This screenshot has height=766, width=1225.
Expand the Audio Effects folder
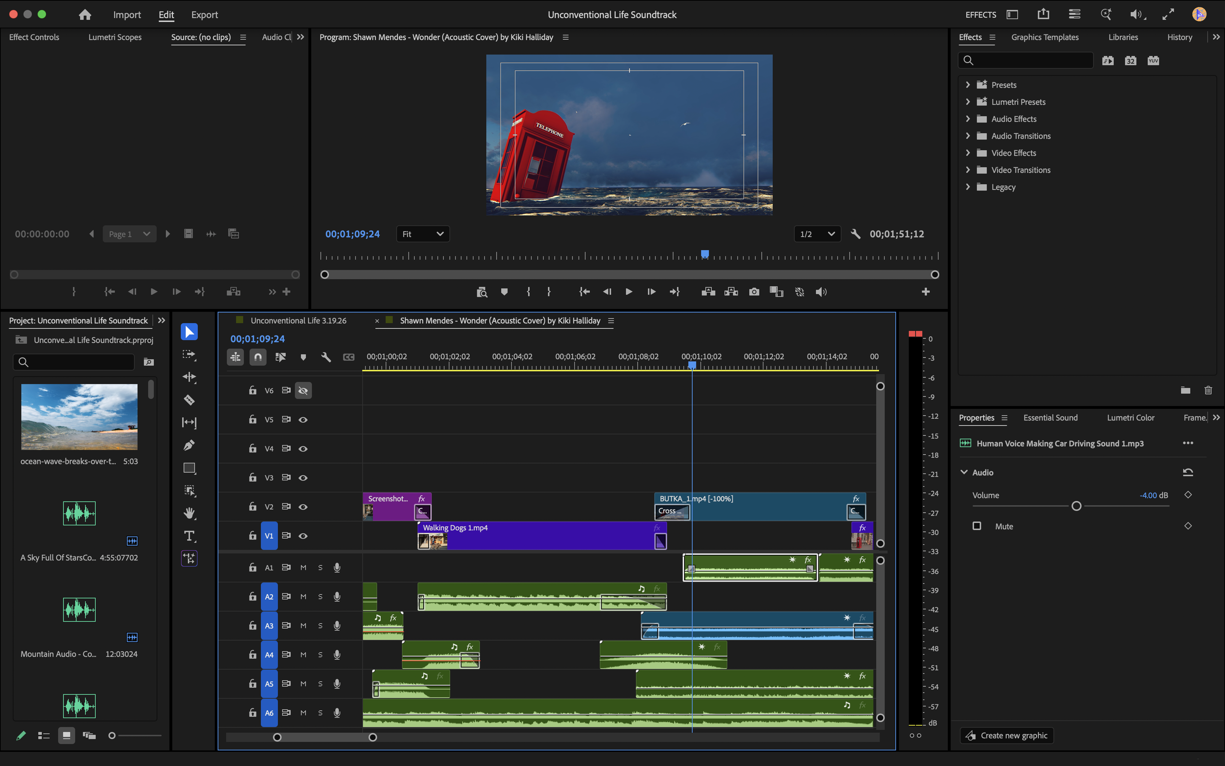[x=968, y=119]
